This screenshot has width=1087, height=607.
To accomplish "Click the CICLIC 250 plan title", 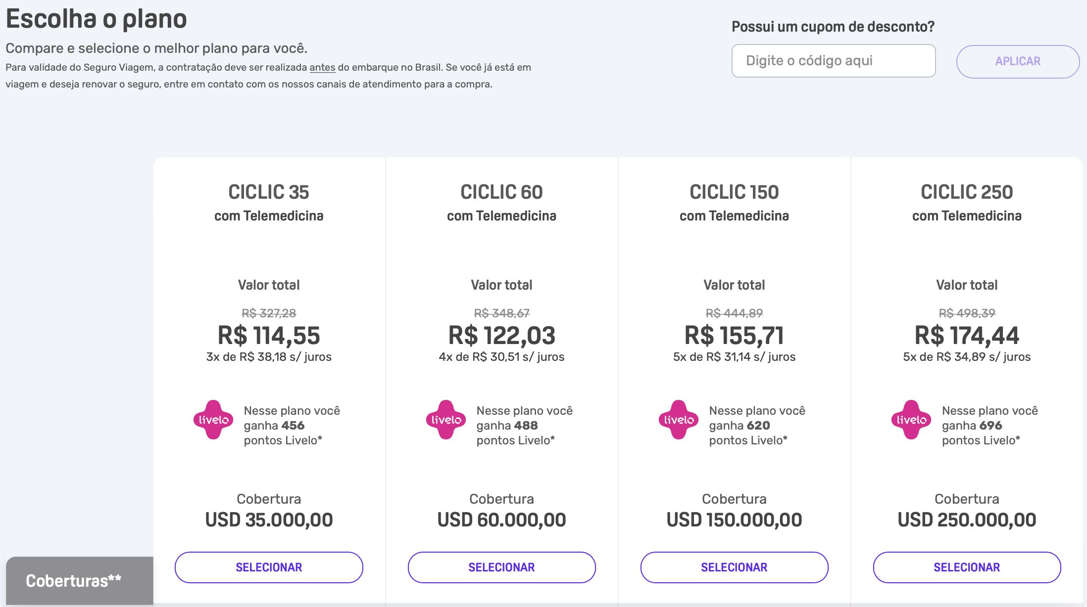I will (967, 192).
